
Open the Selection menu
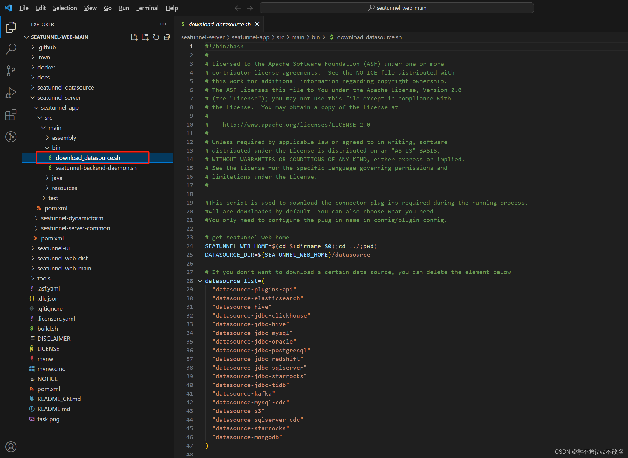[x=65, y=8]
